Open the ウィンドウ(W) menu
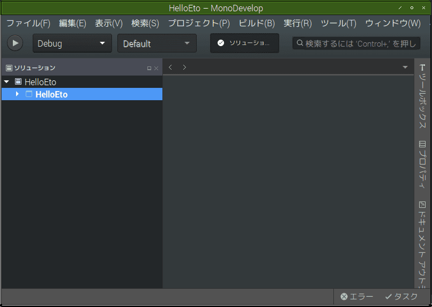The image size is (432, 307). tap(393, 23)
